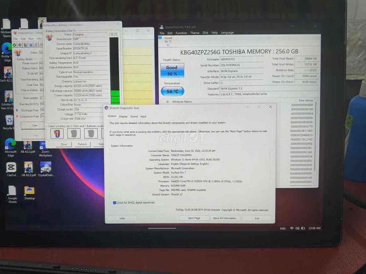Click the 56 °C temperature button
Image resolution: width=366 pixels, height=274 pixels.
172,91
